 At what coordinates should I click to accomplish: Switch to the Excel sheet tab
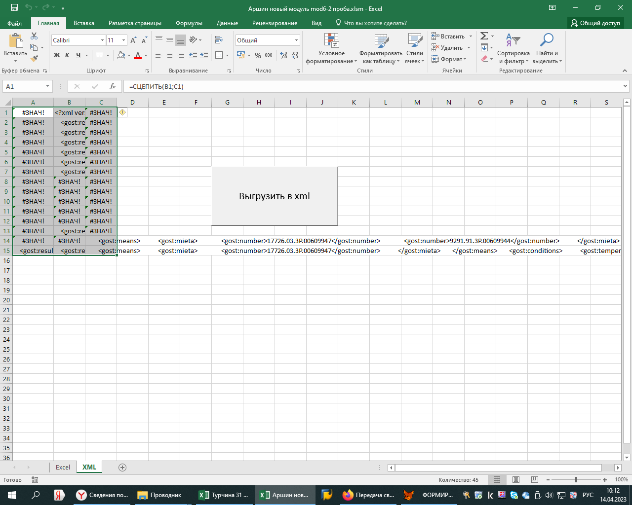(x=63, y=467)
